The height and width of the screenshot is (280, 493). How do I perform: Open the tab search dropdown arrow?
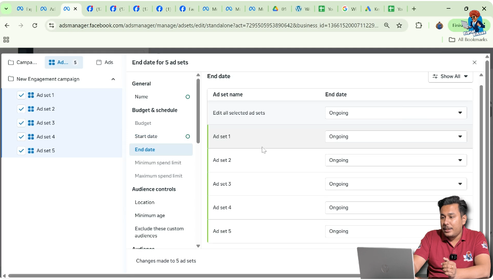coord(6,9)
